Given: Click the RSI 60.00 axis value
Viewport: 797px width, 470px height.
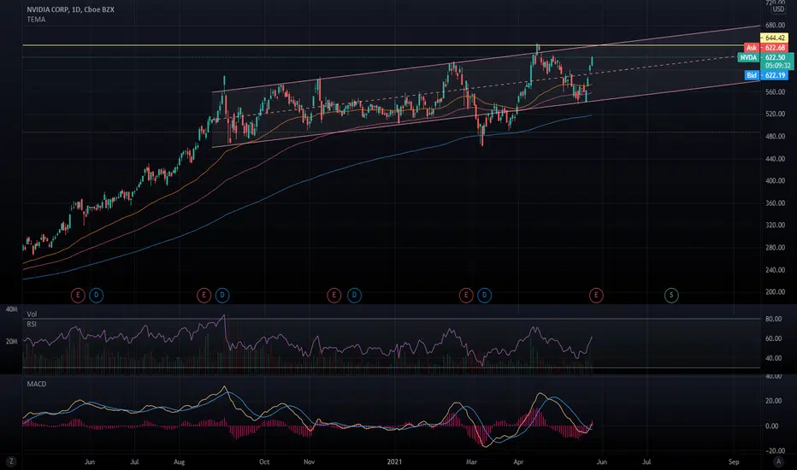Looking at the screenshot, I should tap(774, 338).
